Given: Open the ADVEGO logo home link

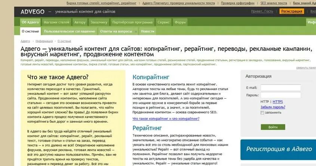Looking at the screenshot, I should click(33, 12).
